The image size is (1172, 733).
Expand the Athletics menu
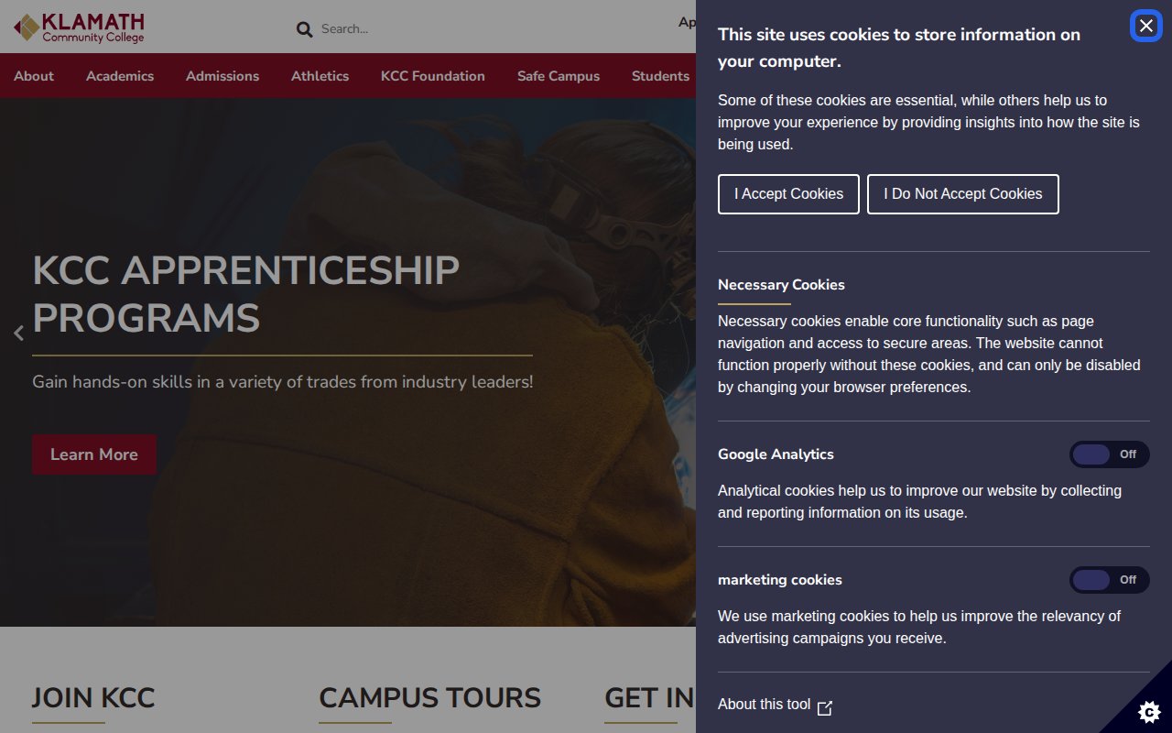point(320,76)
